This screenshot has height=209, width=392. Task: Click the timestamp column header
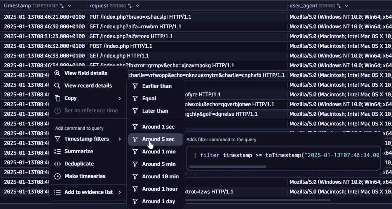point(44,6)
